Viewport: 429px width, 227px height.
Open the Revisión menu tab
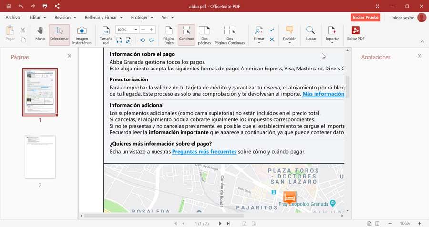(x=65, y=17)
